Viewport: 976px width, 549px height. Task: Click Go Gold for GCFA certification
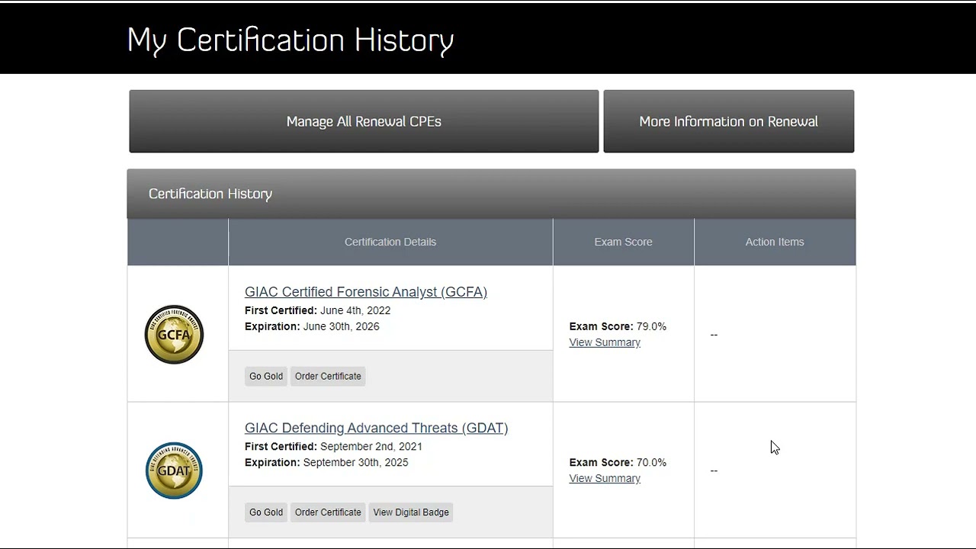pos(266,376)
